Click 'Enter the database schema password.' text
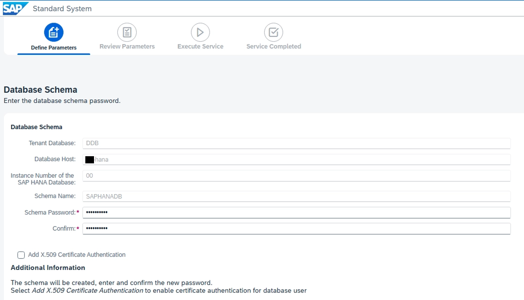Image resolution: width=524 pixels, height=300 pixels. pyautogui.click(x=62, y=101)
